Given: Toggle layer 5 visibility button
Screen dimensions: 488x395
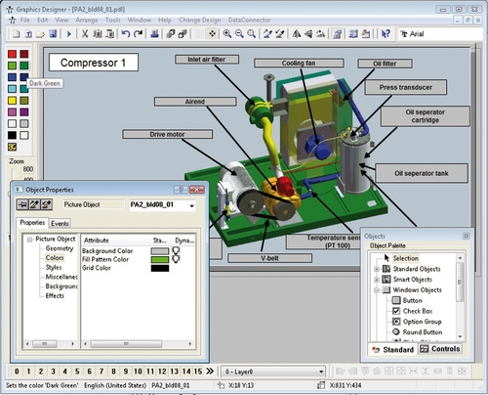Looking at the screenshot, I should tap(77, 372).
